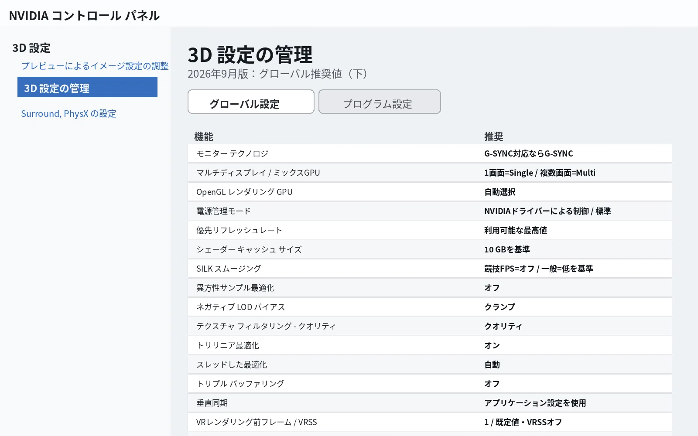
Task: Switch to the プログラム設定 tab
Action: tap(380, 102)
